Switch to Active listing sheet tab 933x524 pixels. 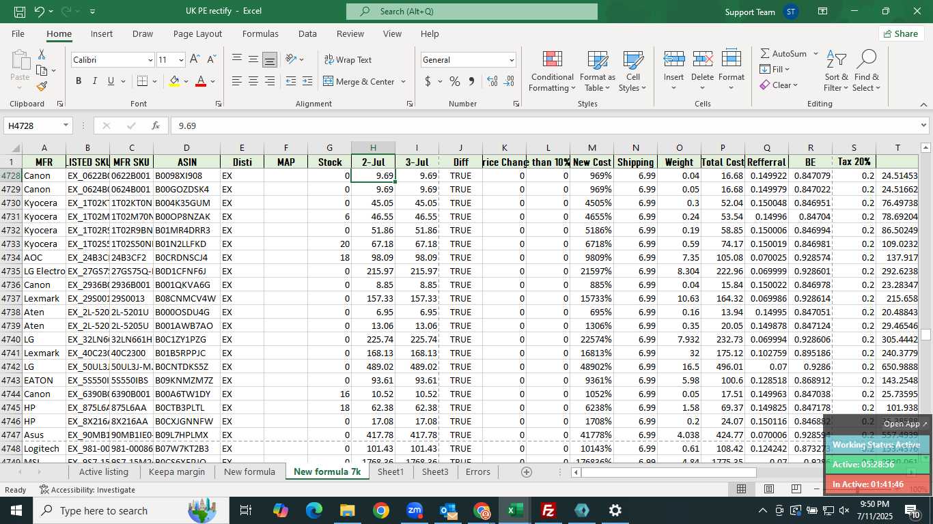104,471
